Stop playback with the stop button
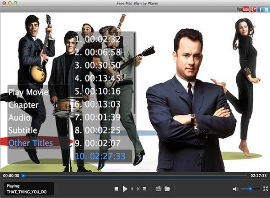 click(x=116, y=189)
